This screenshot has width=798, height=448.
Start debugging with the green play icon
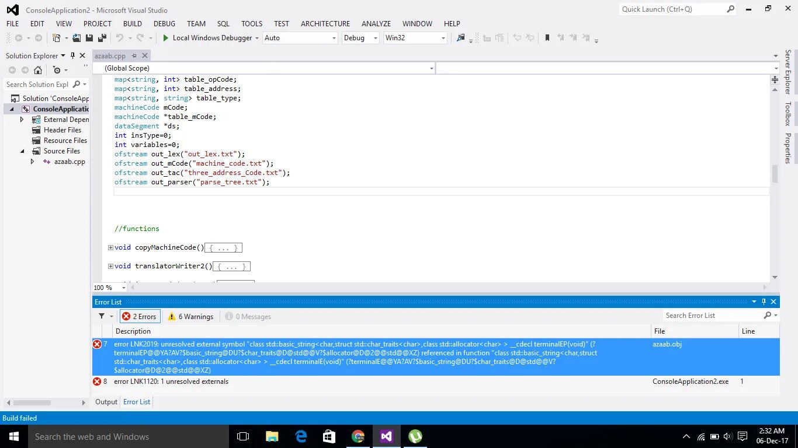point(166,38)
